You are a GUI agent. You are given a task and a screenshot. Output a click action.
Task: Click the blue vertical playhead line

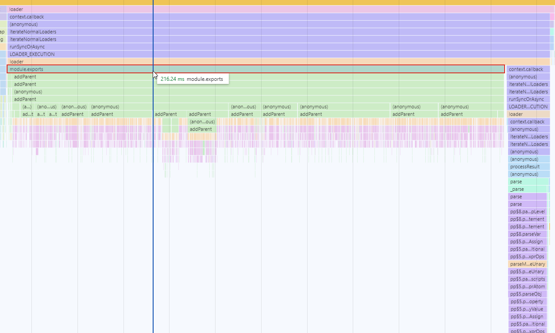[x=153, y=177]
